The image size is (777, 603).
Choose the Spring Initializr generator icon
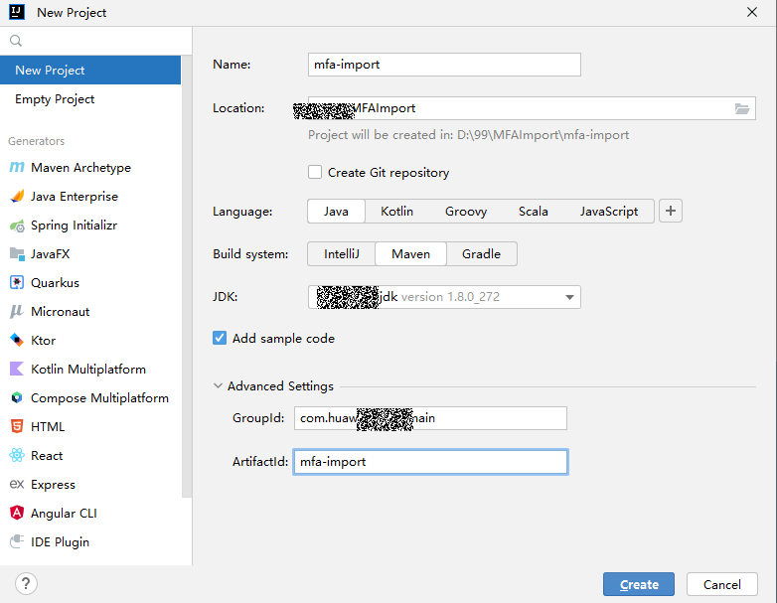tap(16, 226)
